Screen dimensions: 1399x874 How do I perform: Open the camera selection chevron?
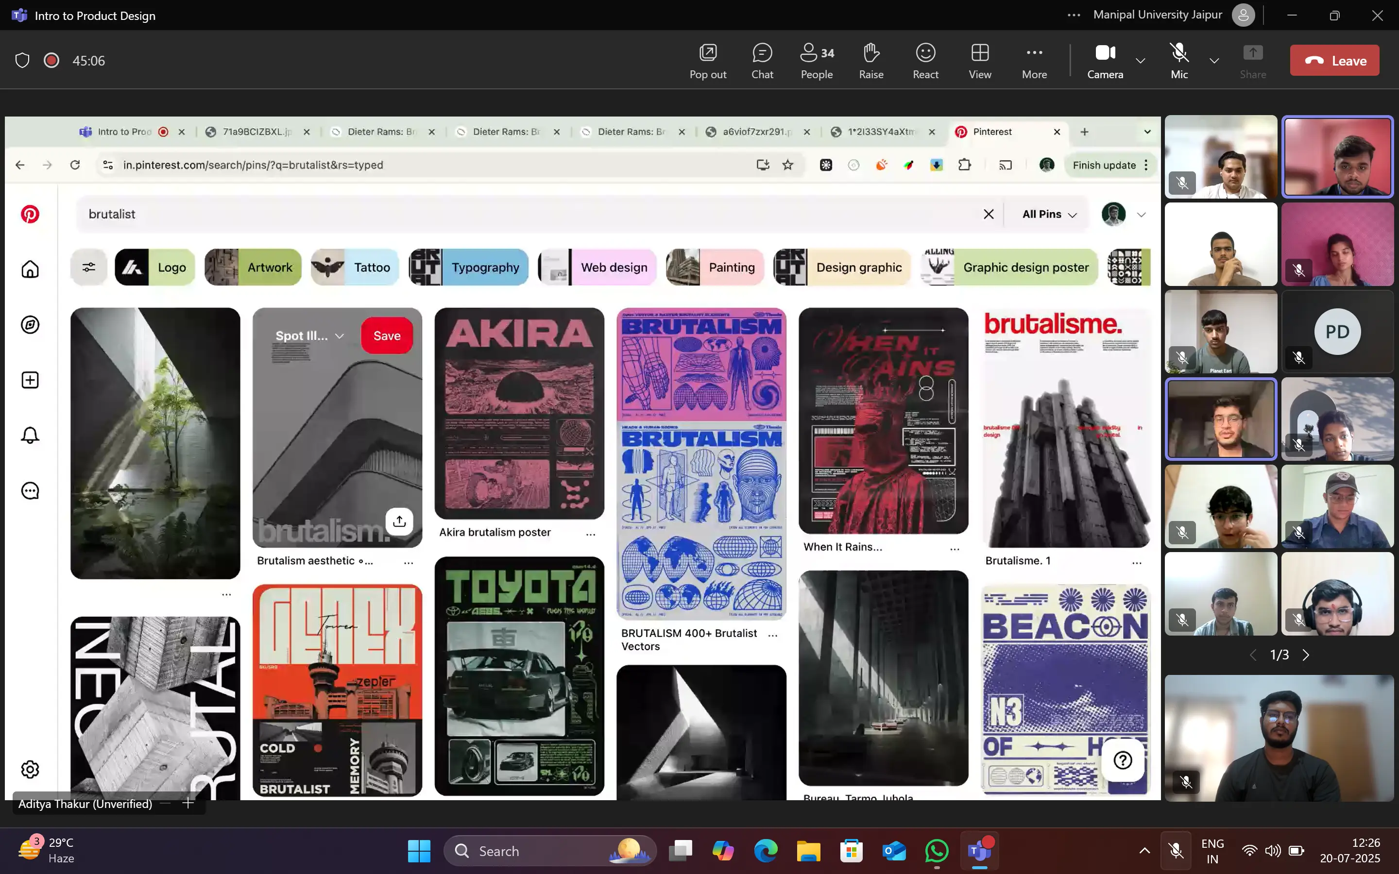(x=1141, y=61)
